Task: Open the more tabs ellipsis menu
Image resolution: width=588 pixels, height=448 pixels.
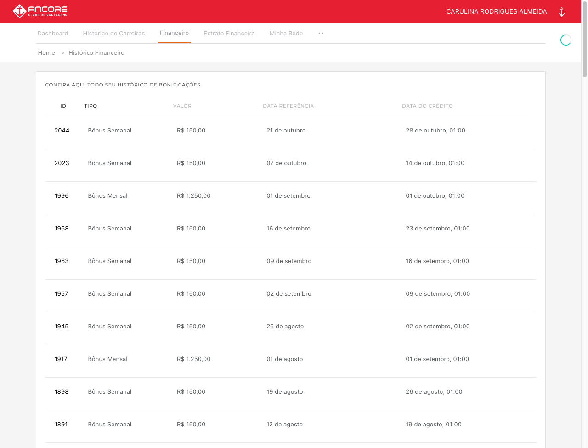Action: pos(321,34)
